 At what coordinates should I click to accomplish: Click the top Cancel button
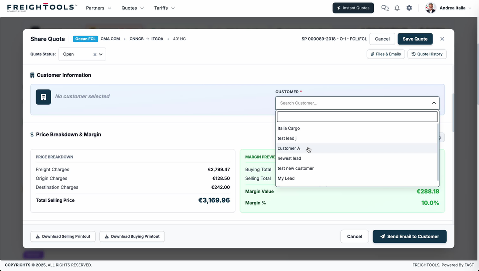point(382,39)
